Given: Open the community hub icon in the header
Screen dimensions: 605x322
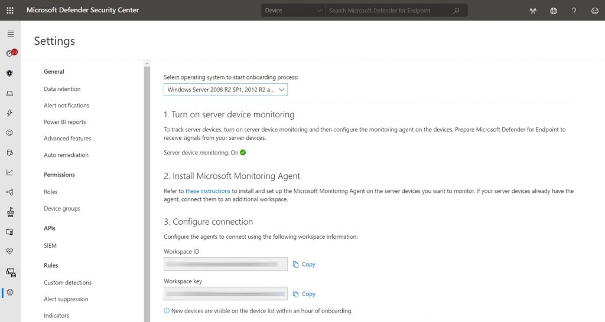Looking at the screenshot, I should (x=533, y=11).
